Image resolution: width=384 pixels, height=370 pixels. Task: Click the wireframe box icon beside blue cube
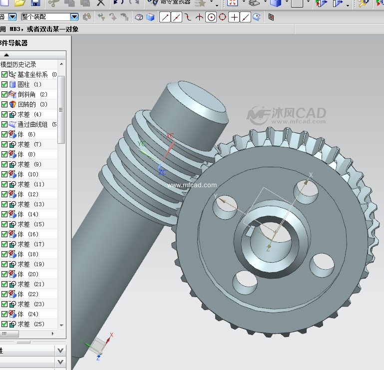point(139,17)
